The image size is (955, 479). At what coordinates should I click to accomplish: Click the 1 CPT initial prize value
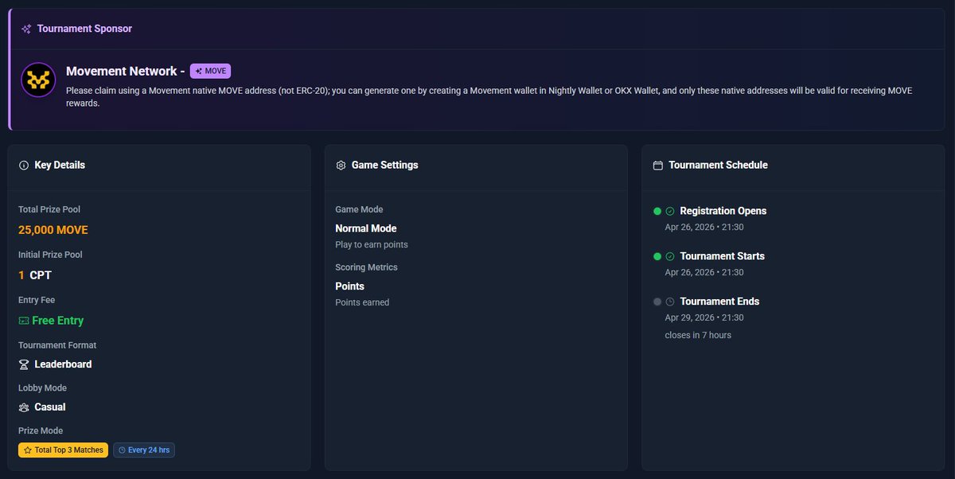35,275
